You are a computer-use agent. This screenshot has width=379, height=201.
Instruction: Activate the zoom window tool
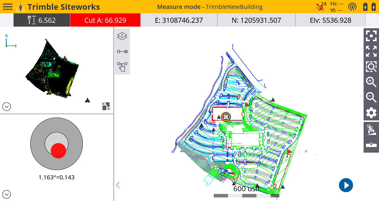tap(371, 67)
